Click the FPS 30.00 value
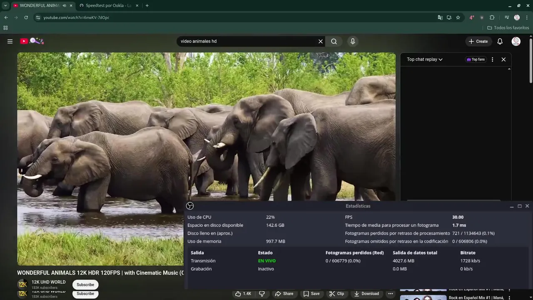The width and height of the screenshot is (533, 300). (458, 217)
